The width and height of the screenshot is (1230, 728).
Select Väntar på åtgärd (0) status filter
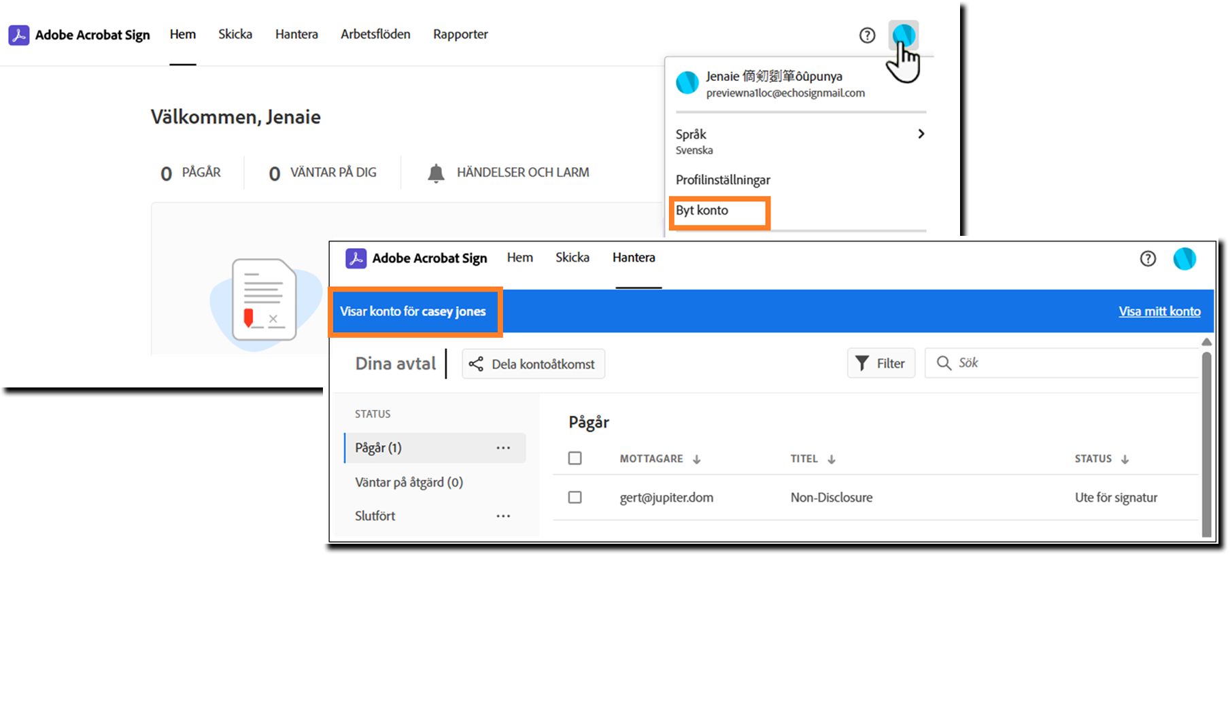409,483
